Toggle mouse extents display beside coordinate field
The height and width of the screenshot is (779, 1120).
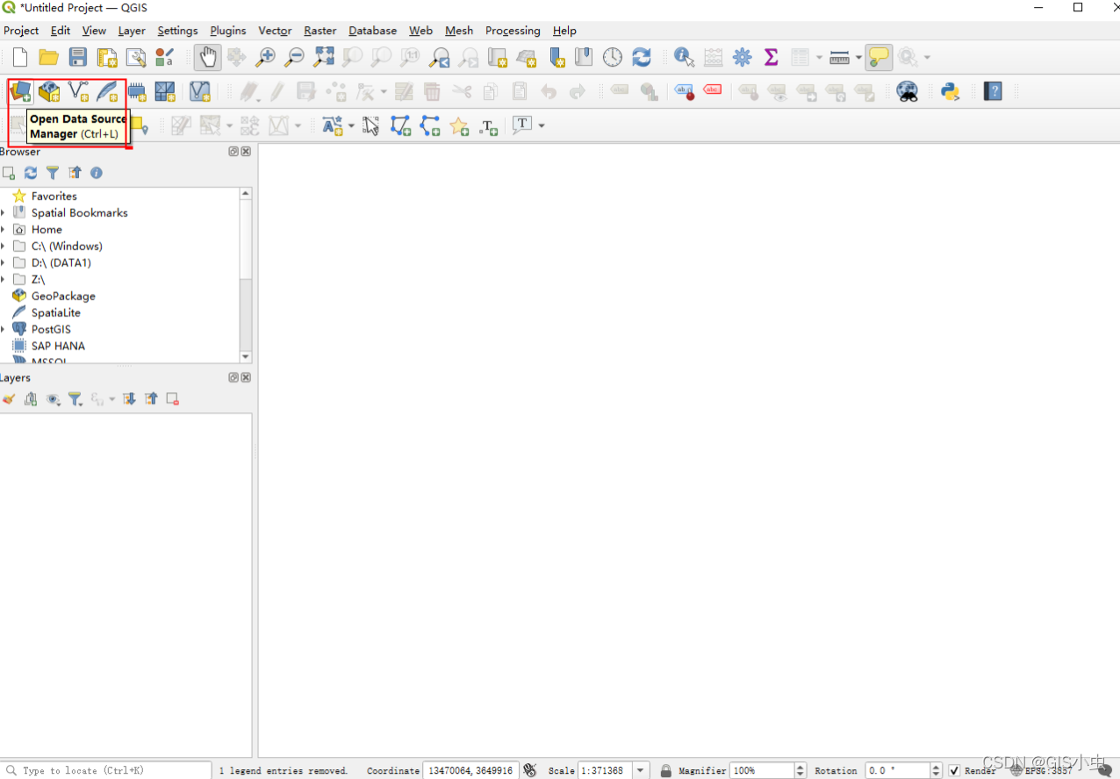coord(529,770)
